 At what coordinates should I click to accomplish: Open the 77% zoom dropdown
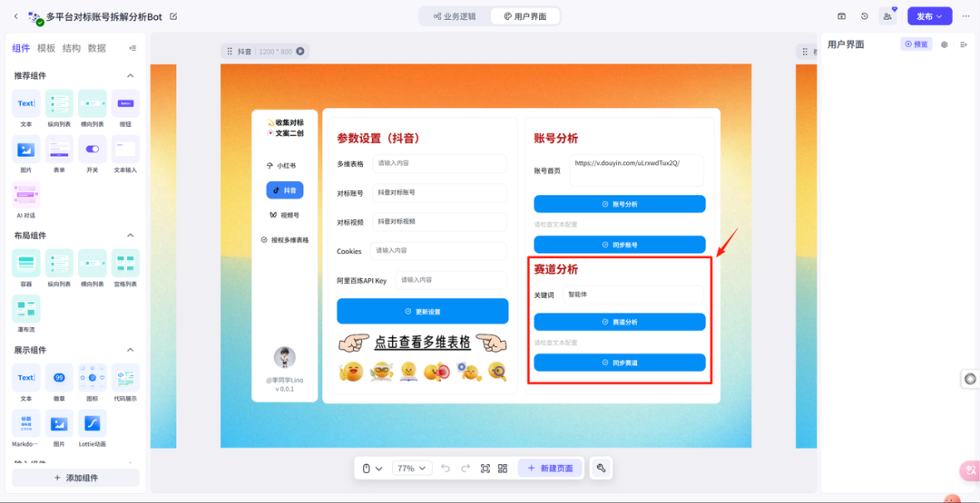tap(412, 468)
